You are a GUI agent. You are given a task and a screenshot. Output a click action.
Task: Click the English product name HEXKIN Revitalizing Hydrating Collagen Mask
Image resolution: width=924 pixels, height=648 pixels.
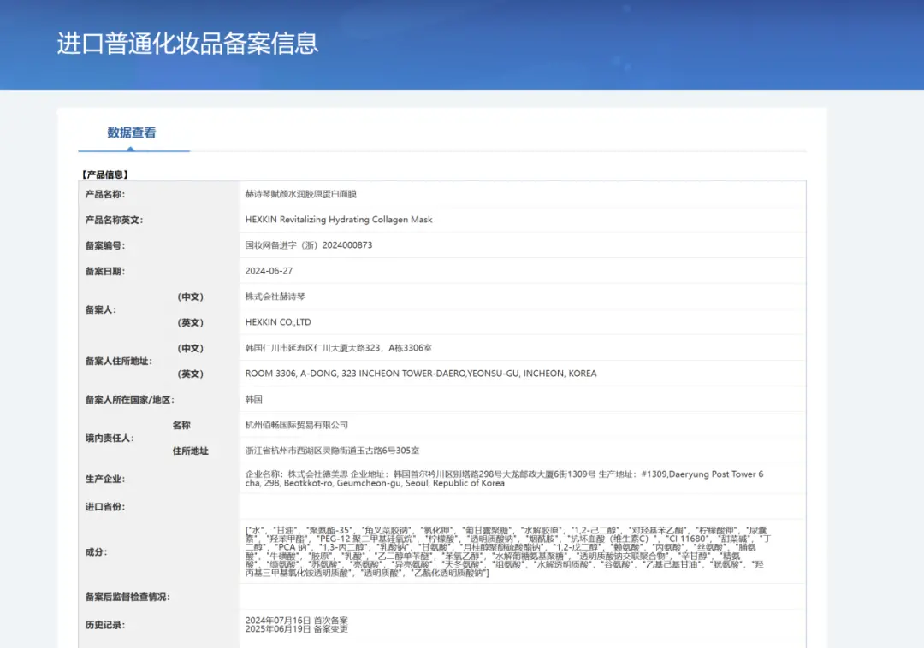click(x=338, y=220)
